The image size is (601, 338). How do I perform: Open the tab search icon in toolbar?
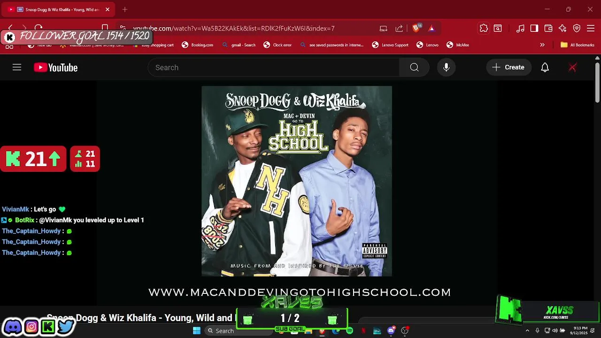[x=498, y=28]
